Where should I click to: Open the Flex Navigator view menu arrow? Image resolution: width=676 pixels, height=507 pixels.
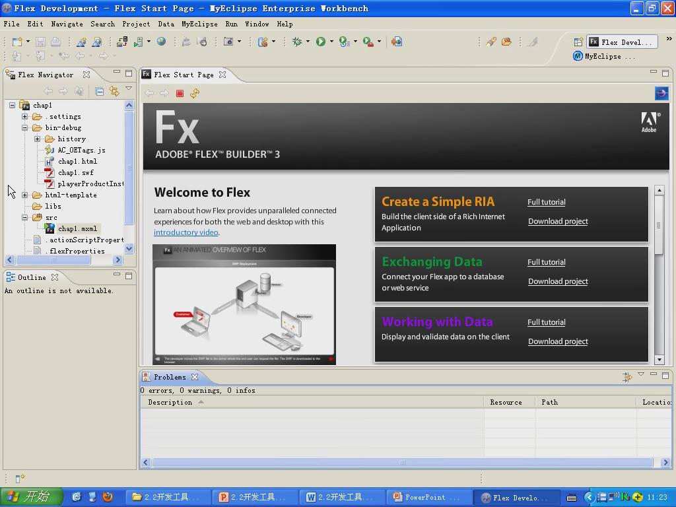tap(129, 88)
